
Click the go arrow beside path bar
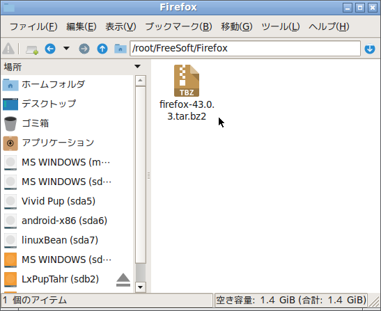pos(370,49)
